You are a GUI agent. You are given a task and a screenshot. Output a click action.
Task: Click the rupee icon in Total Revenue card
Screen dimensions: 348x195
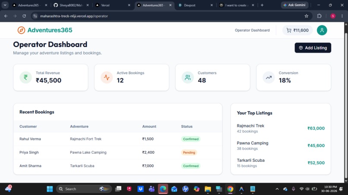pos(26,77)
